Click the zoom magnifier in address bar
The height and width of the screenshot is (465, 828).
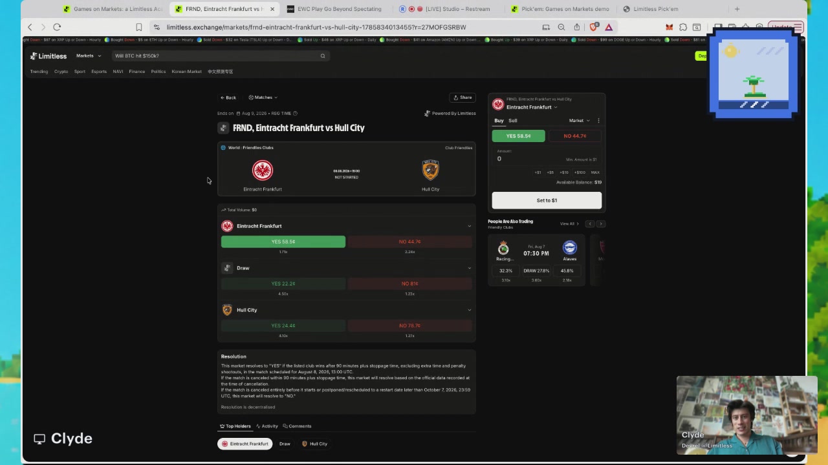click(x=561, y=27)
